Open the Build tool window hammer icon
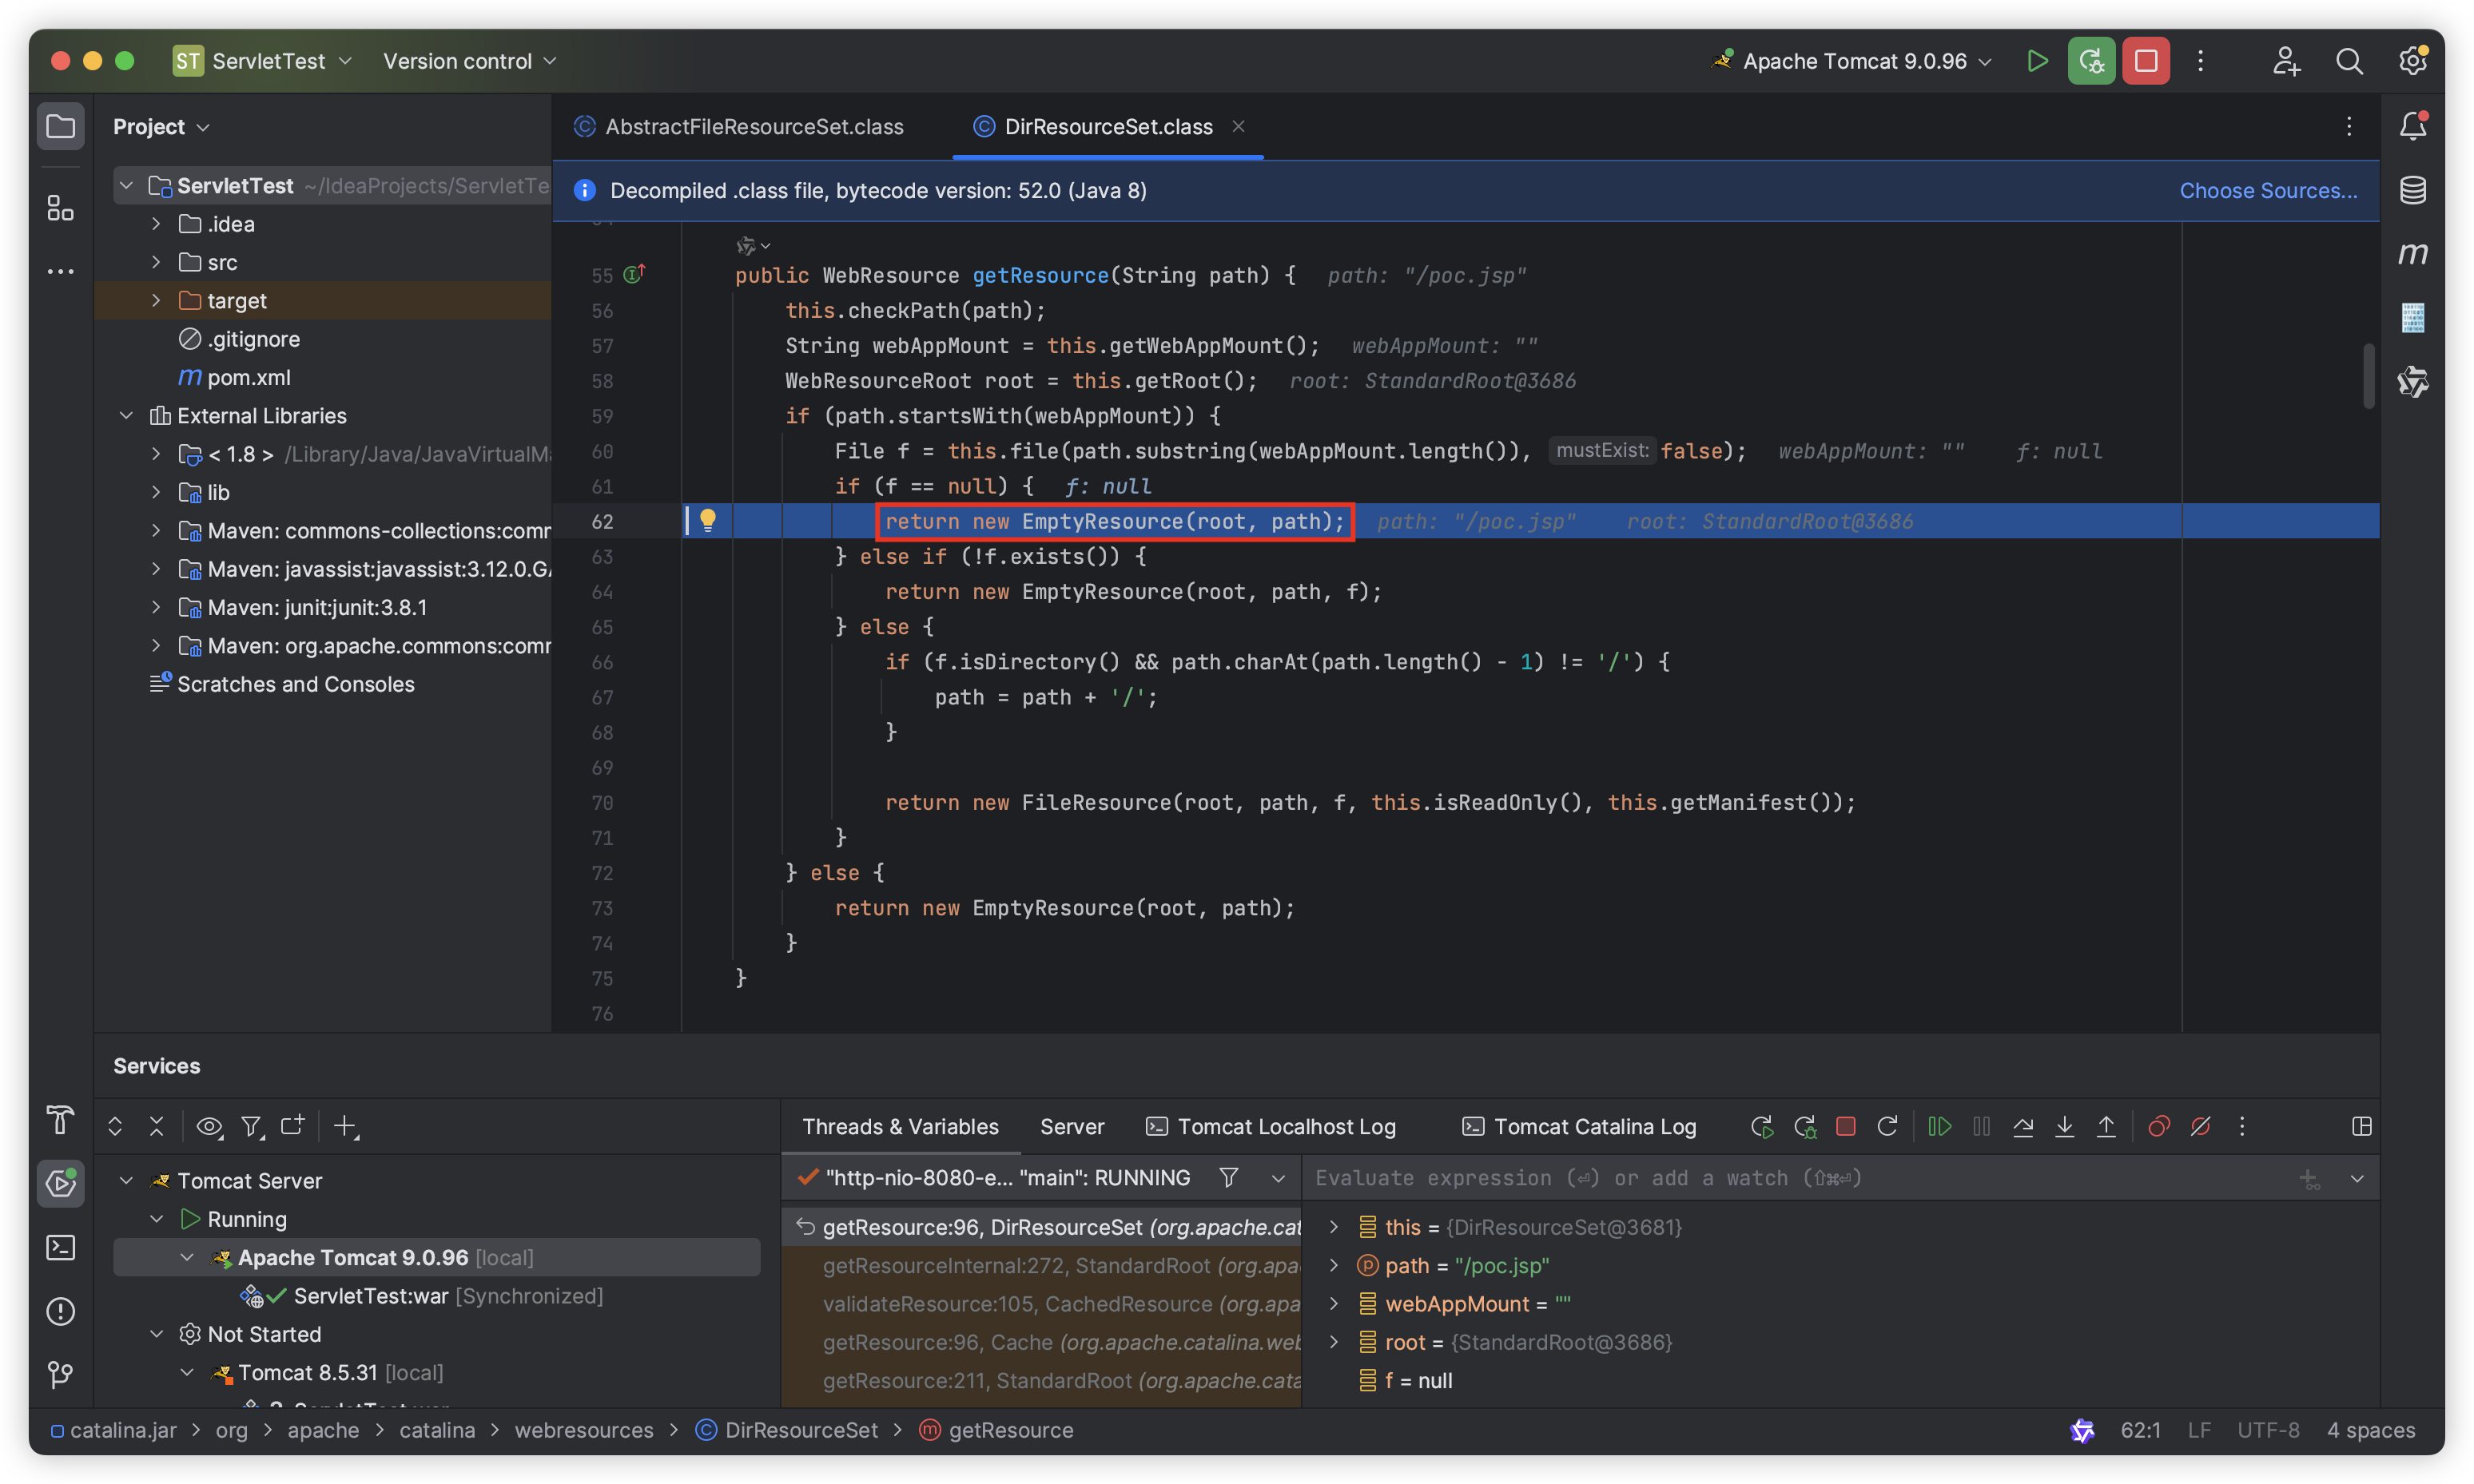 [x=60, y=1120]
